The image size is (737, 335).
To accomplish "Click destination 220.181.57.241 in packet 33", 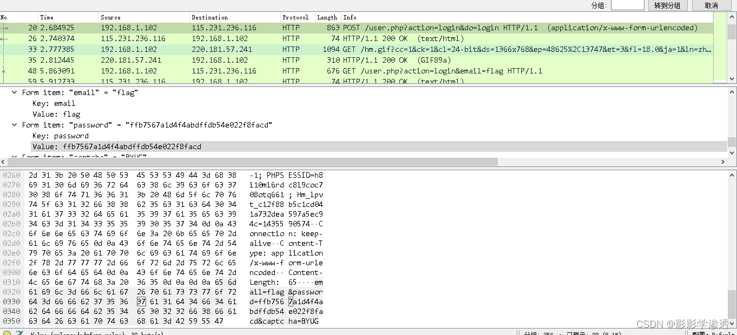I will click(x=222, y=49).
